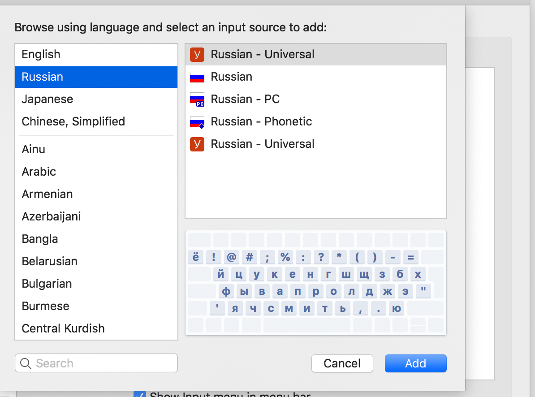
Task: Click the red "У" icon beside top Russian - Universal
Action: point(197,54)
